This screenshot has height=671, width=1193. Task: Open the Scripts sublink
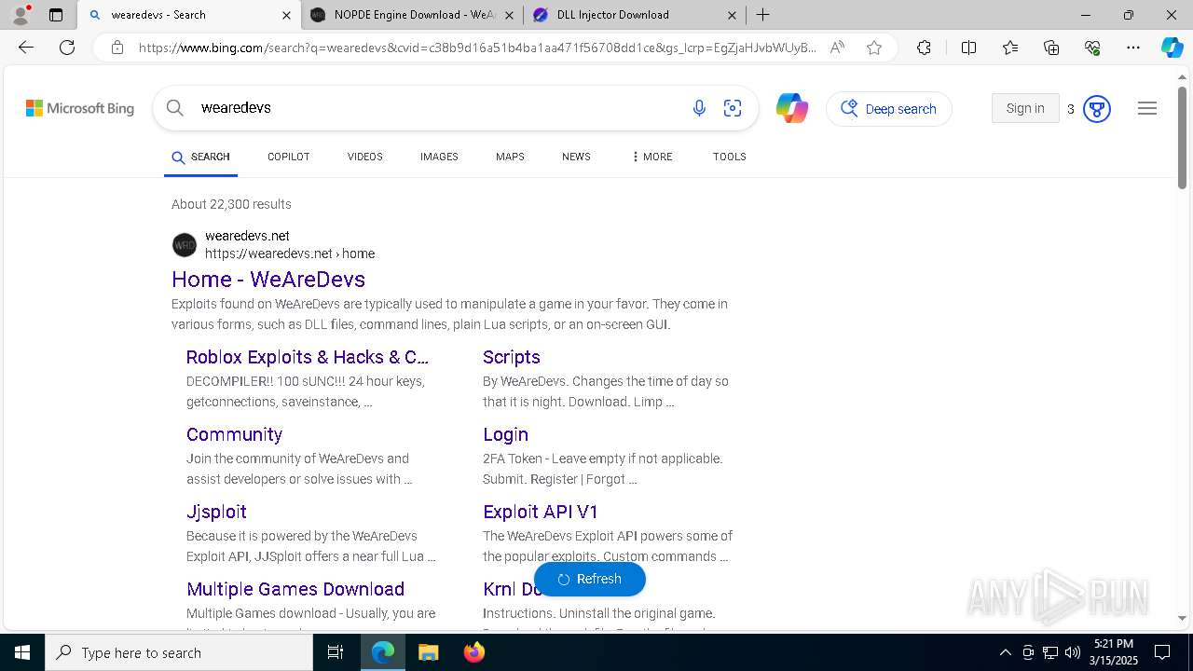512,357
